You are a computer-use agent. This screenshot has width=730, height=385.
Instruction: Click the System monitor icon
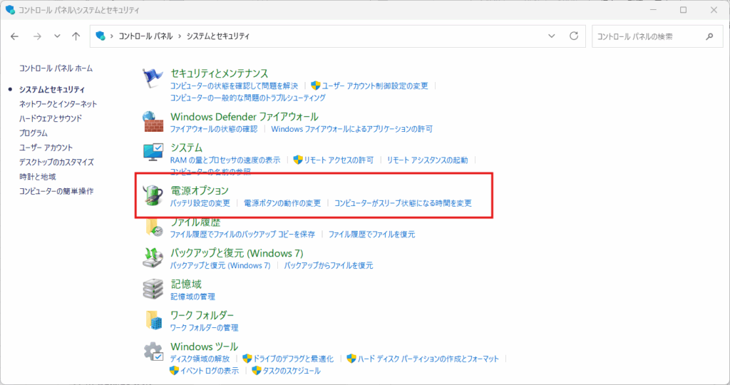(153, 153)
